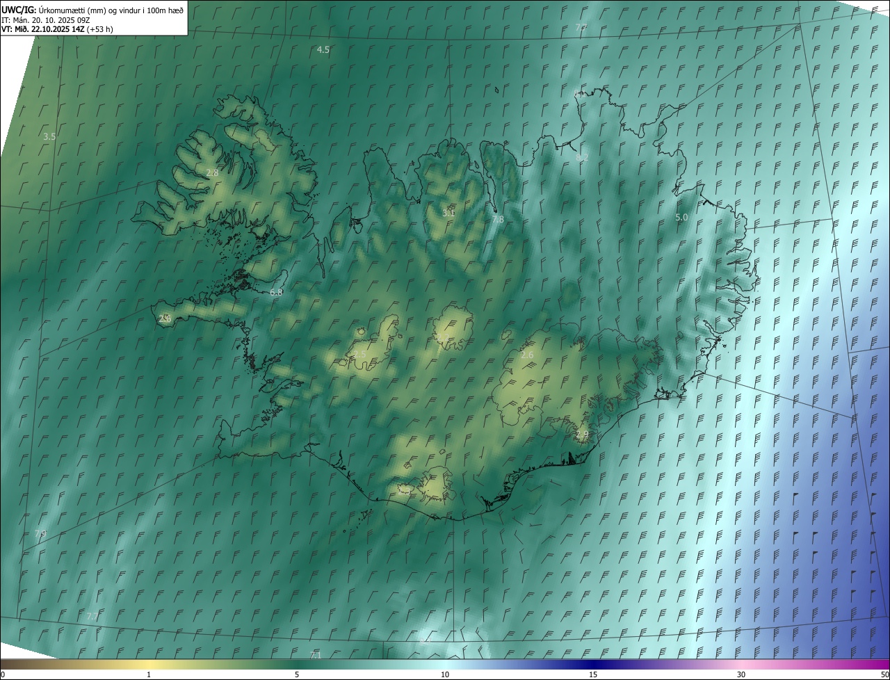890x680 pixels.
Task: Click the '(+53 h)' forecast offset
Action: tap(100, 29)
